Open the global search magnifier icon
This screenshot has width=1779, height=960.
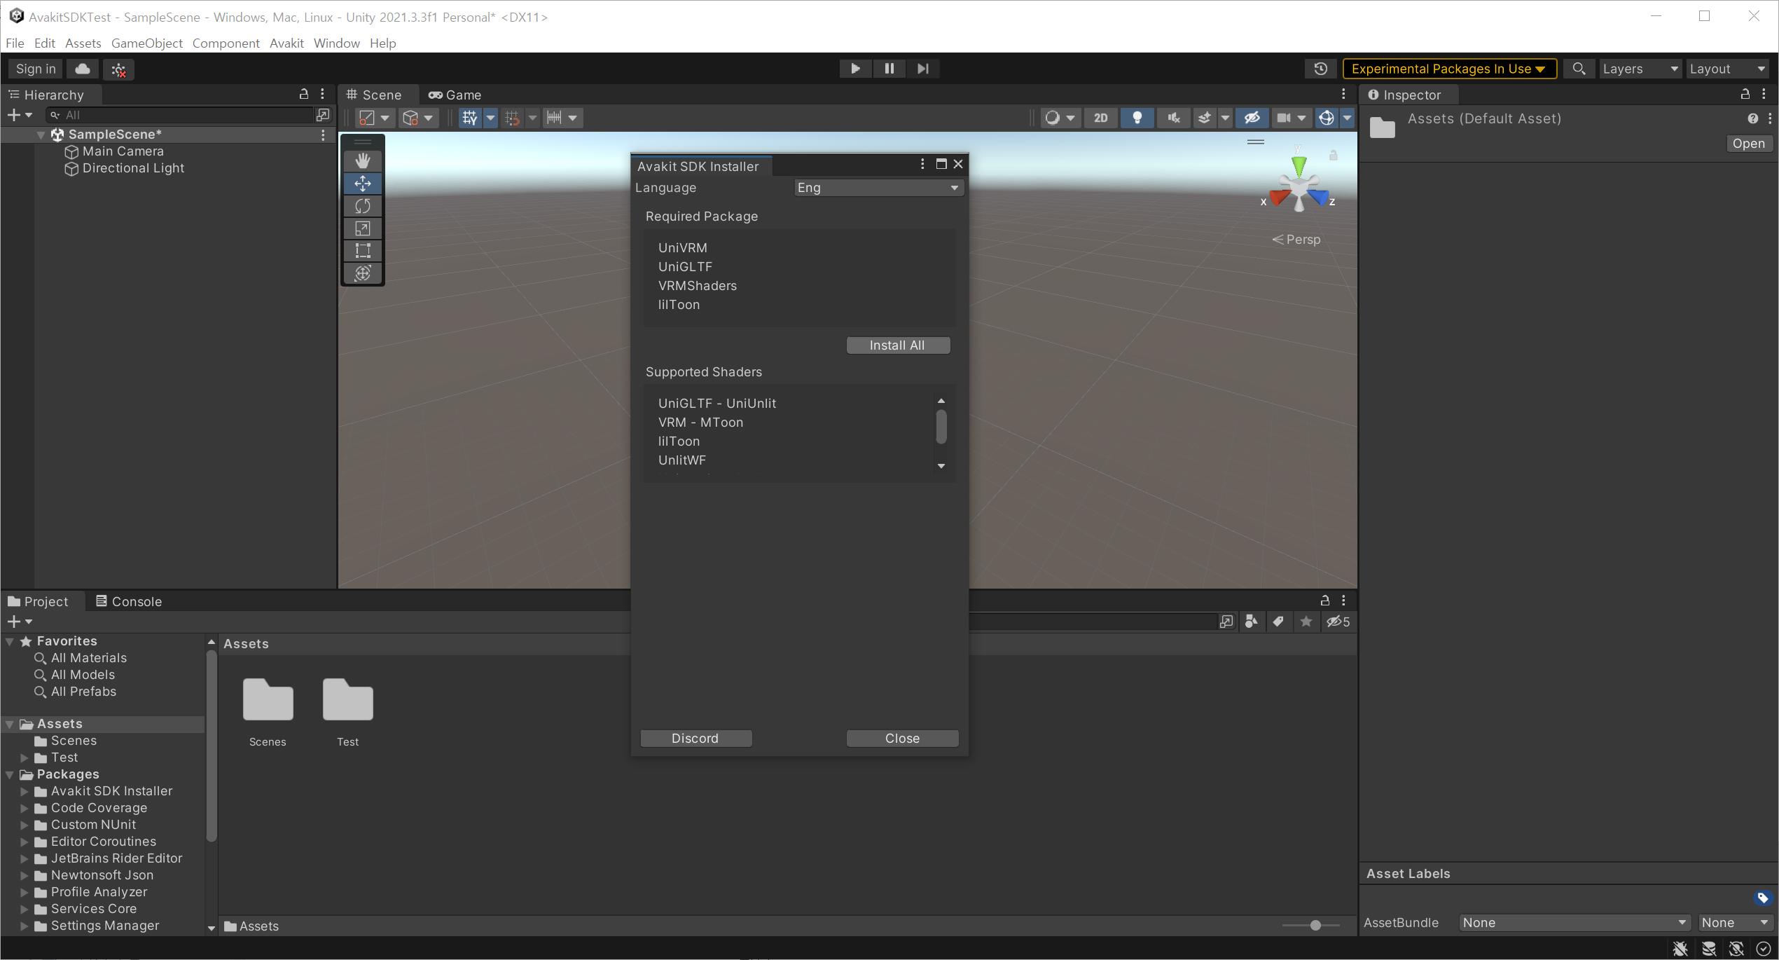pos(1579,68)
